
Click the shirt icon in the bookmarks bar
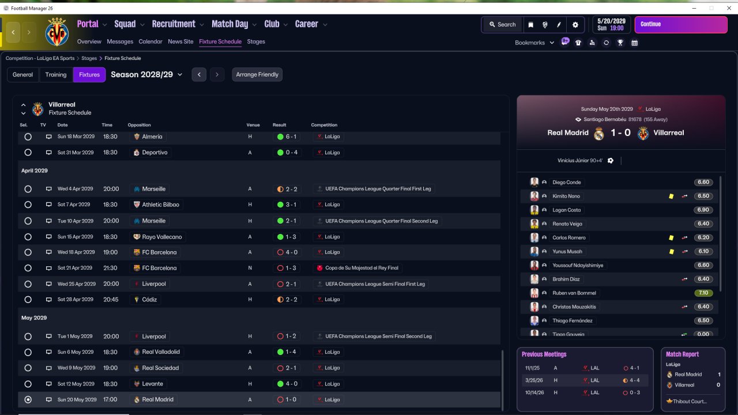[x=578, y=43]
